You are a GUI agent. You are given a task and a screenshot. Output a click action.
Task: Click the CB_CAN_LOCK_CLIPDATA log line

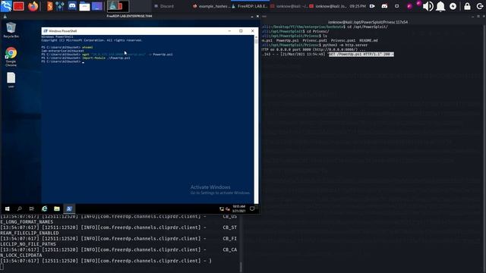click(x=119, y=253)
